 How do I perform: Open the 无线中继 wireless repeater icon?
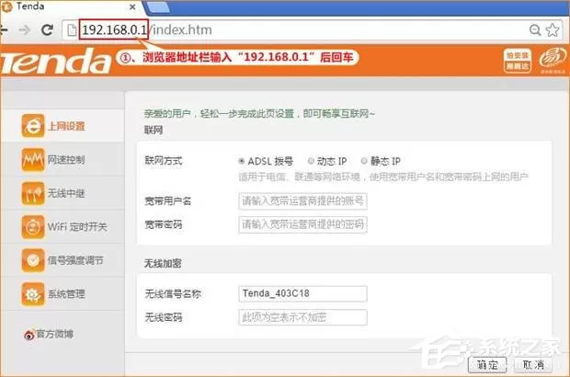click(33, 193)
